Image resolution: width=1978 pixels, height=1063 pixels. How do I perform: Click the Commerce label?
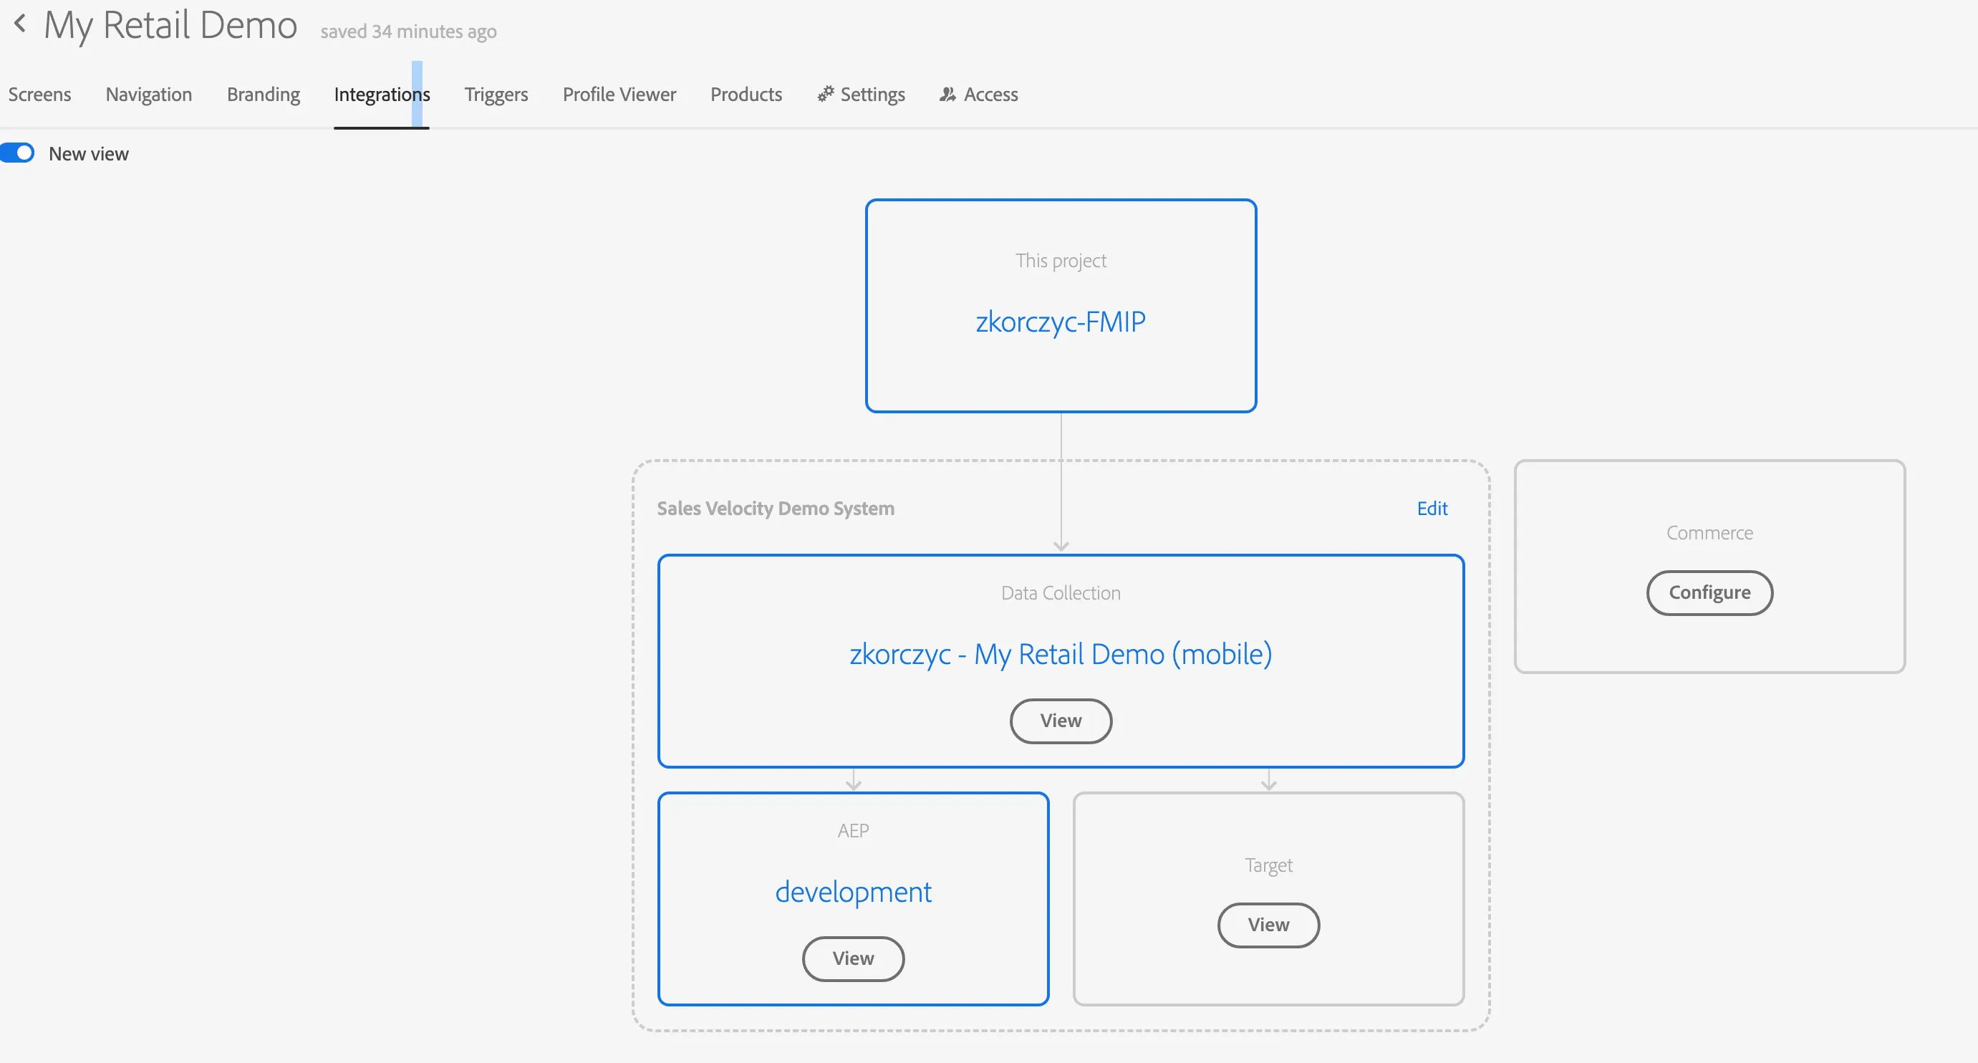pyautogui.click(x=1709, y=533)
